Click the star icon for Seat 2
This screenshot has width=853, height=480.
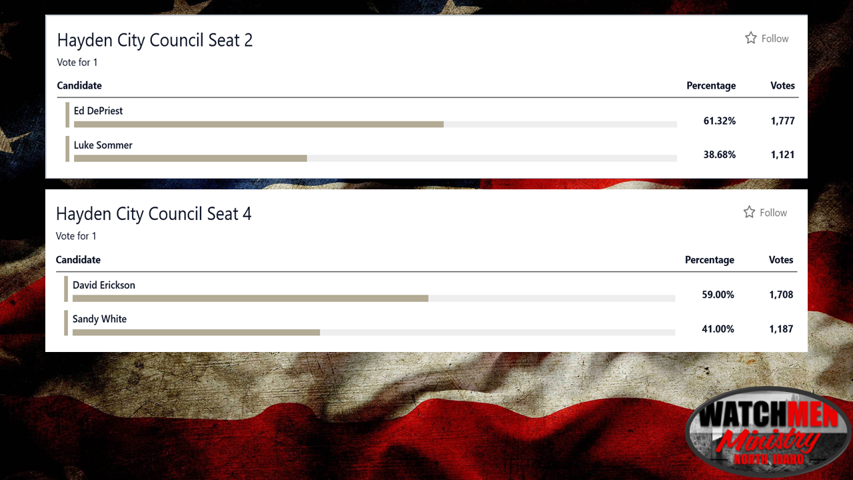click(x=750, y=38)
